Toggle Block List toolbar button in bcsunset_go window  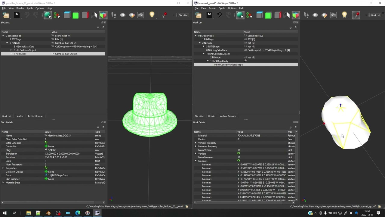click(375, 15)
